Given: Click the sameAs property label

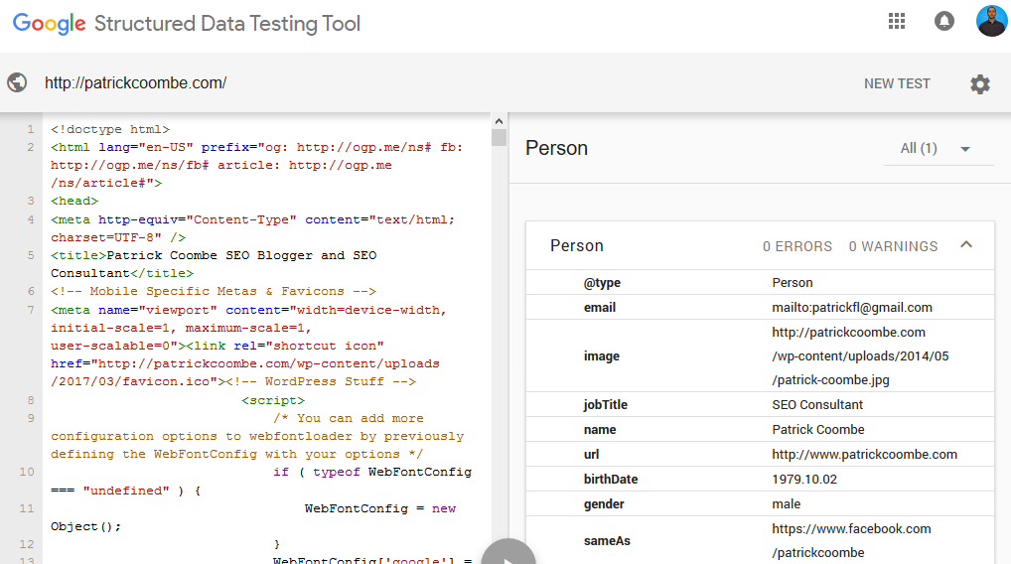Looking at the screenshot, I should [x=607, y=541].
